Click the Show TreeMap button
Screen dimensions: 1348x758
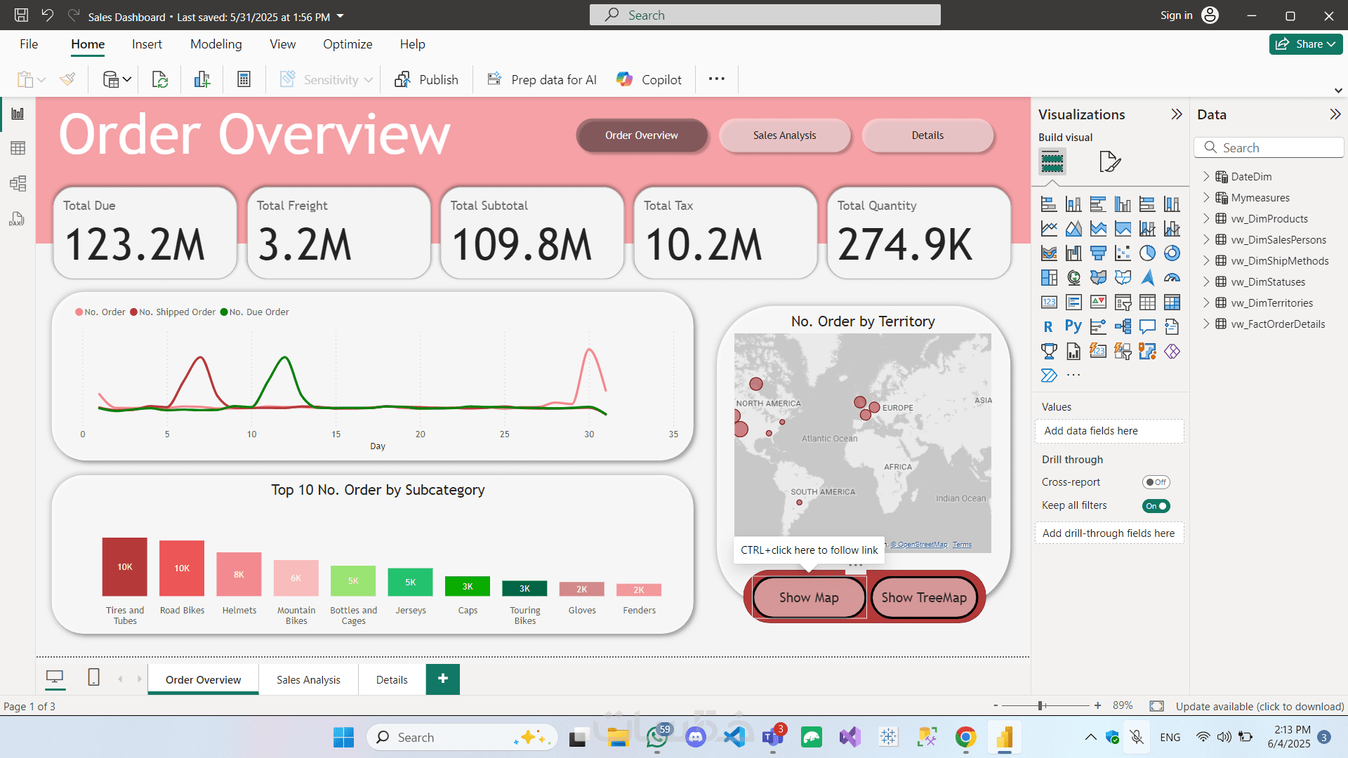pyautogui.click(x=924, y=597)
